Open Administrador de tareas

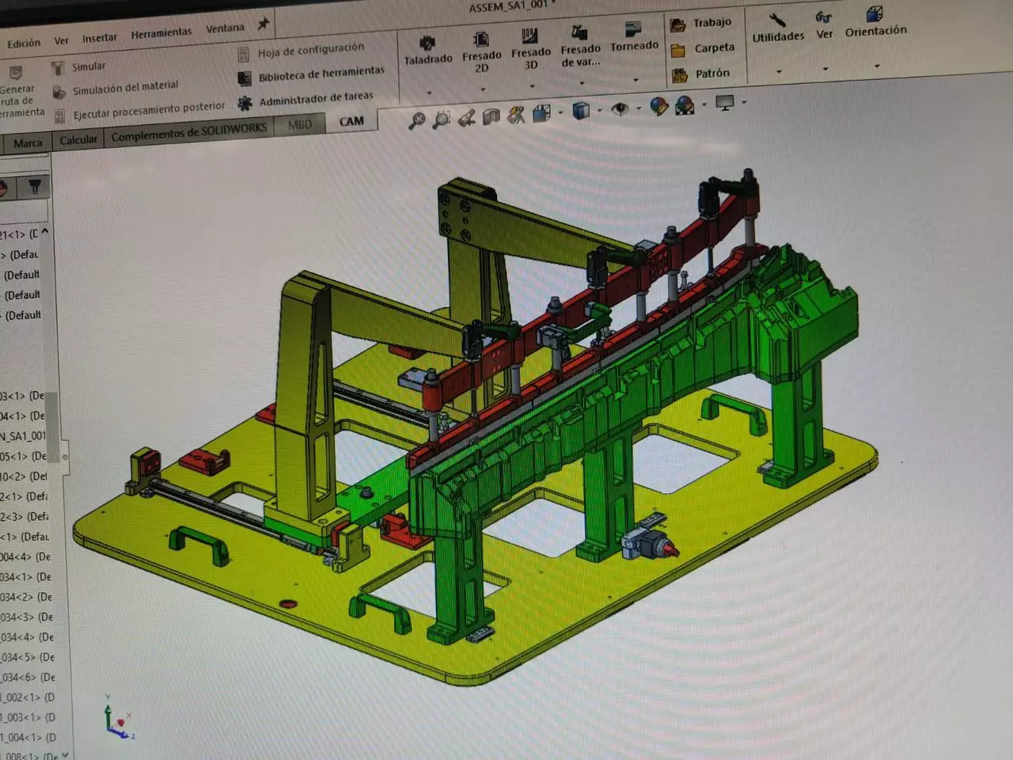[315, 100]
